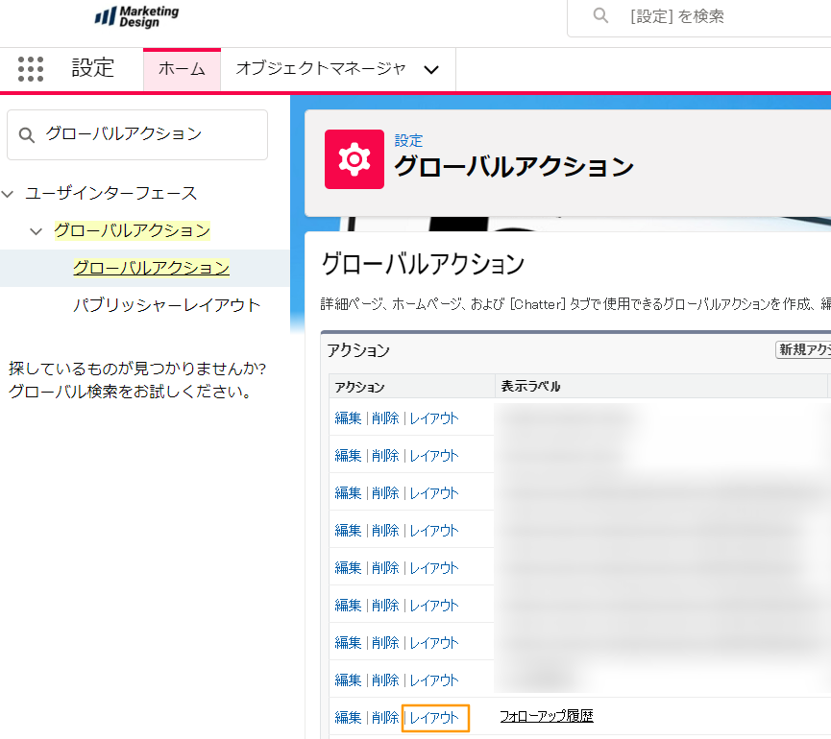Open the オブジェクトマネージャ dropdown chevron
Screen dimensions: 831x739
coord(431,70)
